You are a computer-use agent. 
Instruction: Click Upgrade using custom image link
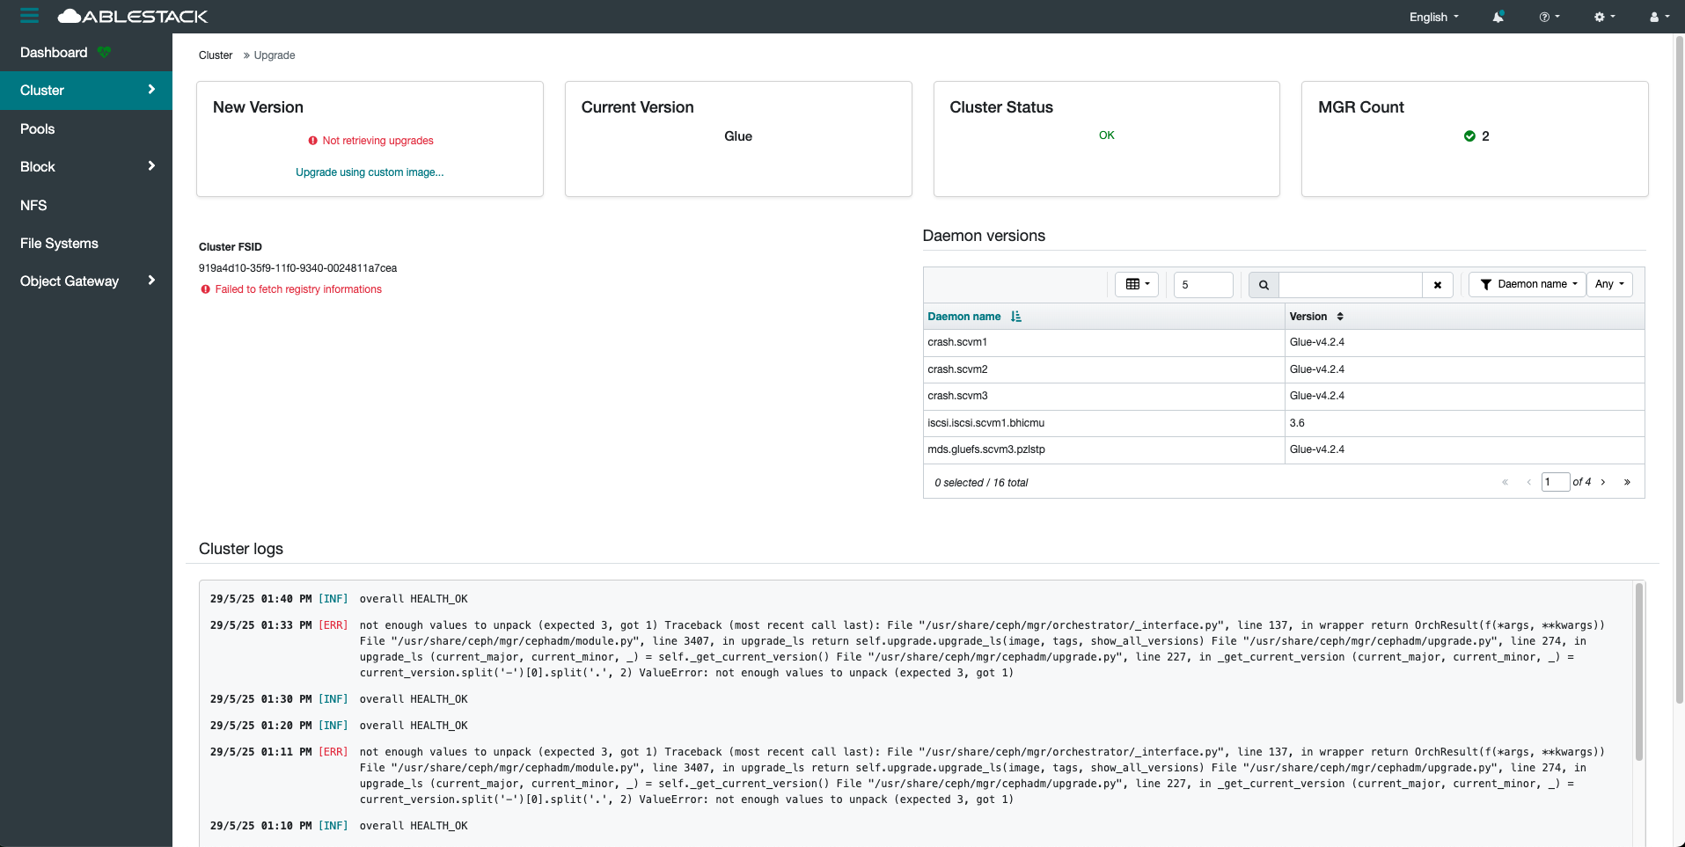[370, 172]
